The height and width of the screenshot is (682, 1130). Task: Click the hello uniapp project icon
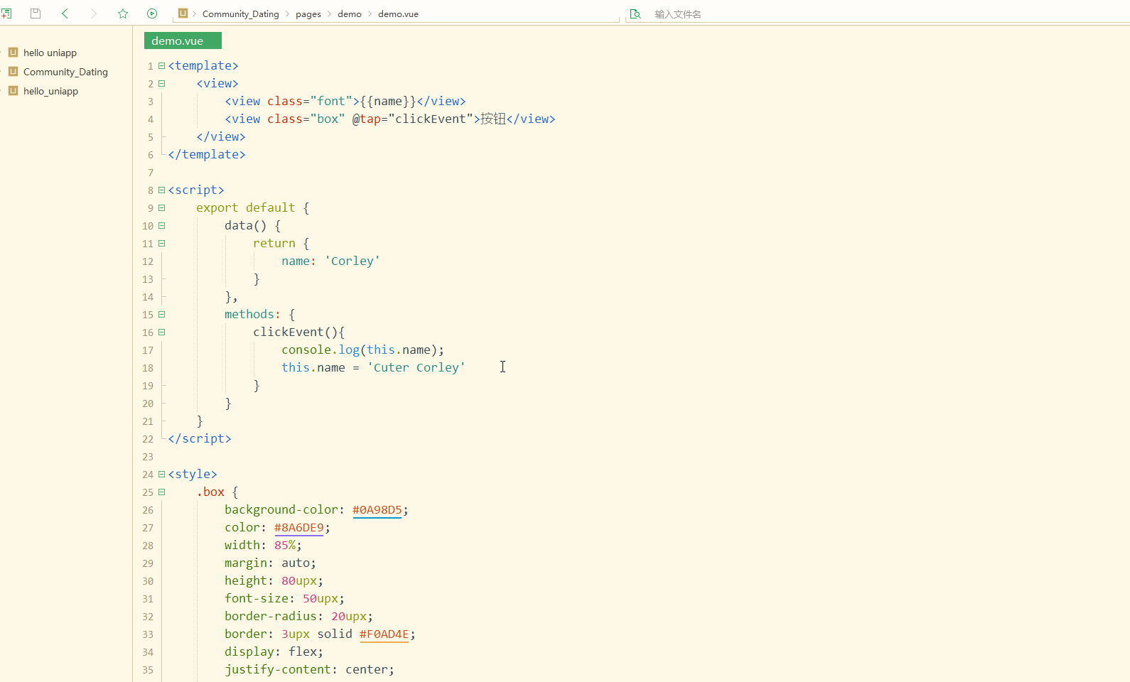(x=13, y=52)
